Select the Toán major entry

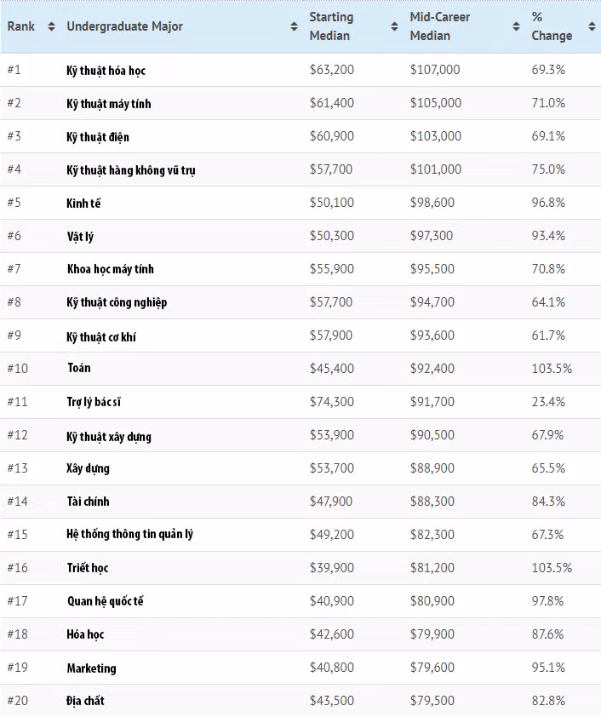click(79, 369)
